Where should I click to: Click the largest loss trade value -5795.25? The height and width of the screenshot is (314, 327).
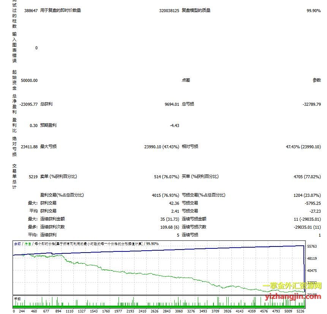(x=312, y=203)
